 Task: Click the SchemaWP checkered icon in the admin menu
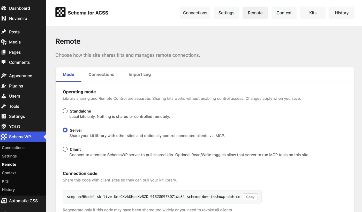(4, 137)
